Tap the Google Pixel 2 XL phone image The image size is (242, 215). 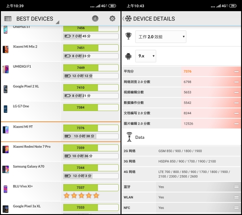point(5,89)
